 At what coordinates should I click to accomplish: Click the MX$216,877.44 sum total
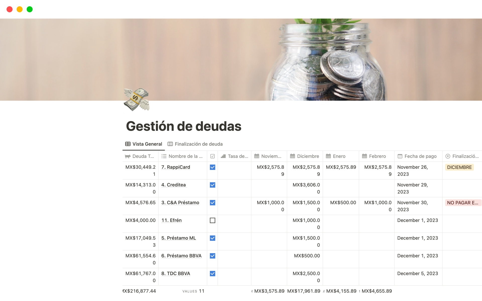pos(139,291)
